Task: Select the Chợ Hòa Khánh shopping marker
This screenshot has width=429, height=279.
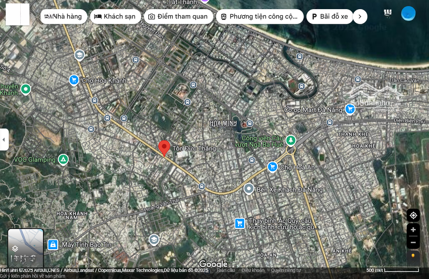Action: (73, 80)
